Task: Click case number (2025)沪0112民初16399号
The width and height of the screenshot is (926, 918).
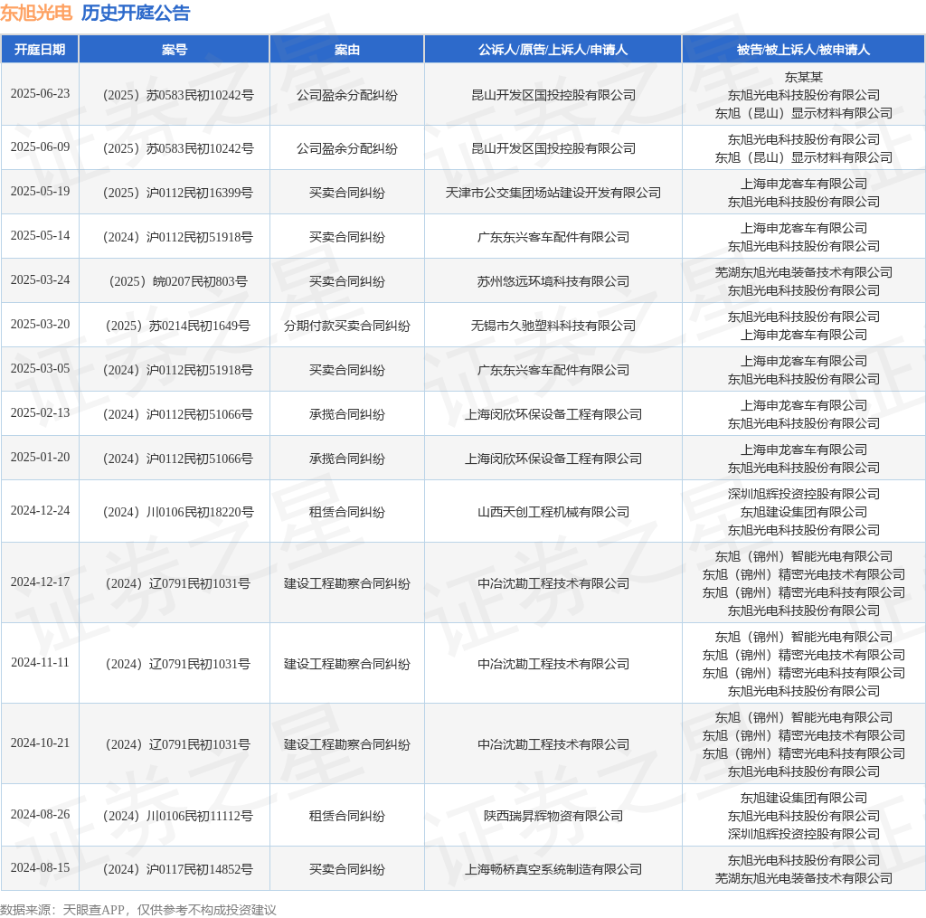Action: click(x=178, y=193)
